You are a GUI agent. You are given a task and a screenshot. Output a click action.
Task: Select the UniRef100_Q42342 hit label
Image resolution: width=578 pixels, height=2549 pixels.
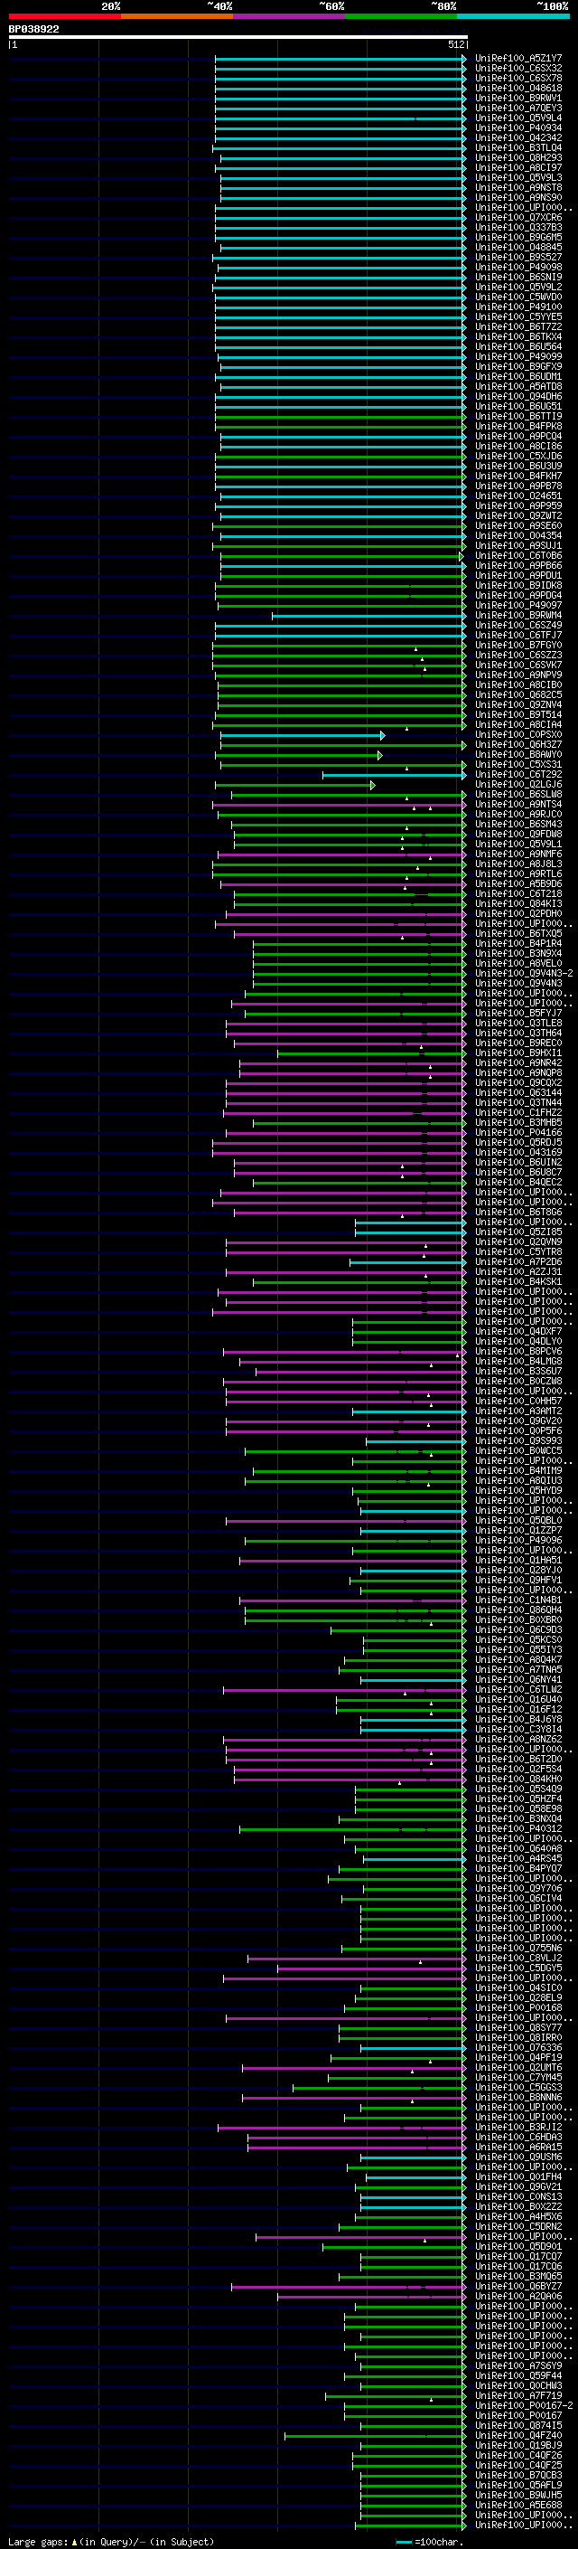pyautogui.click(x=518, y=137)
